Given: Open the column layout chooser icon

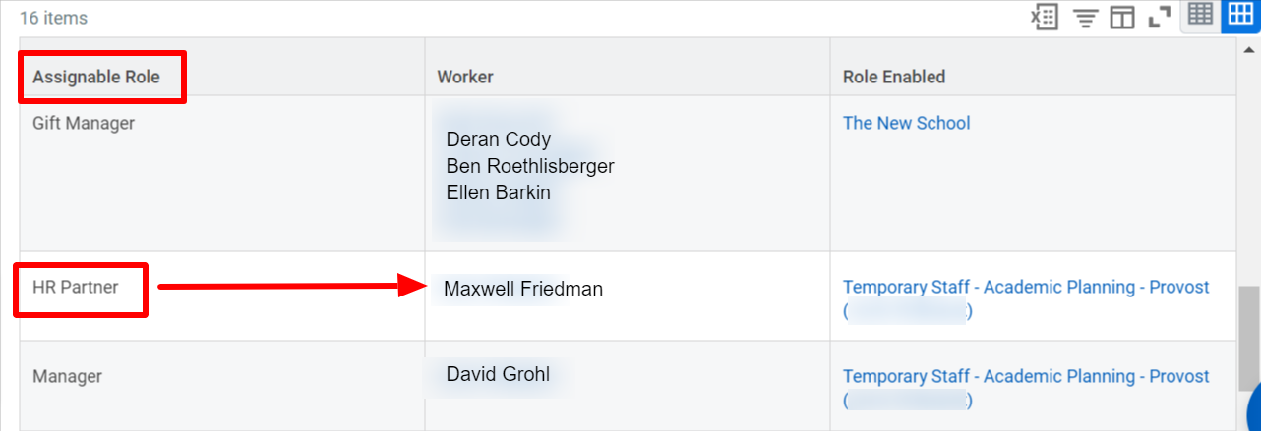Looking at the screenshot, I should [x=1122, y=18].
